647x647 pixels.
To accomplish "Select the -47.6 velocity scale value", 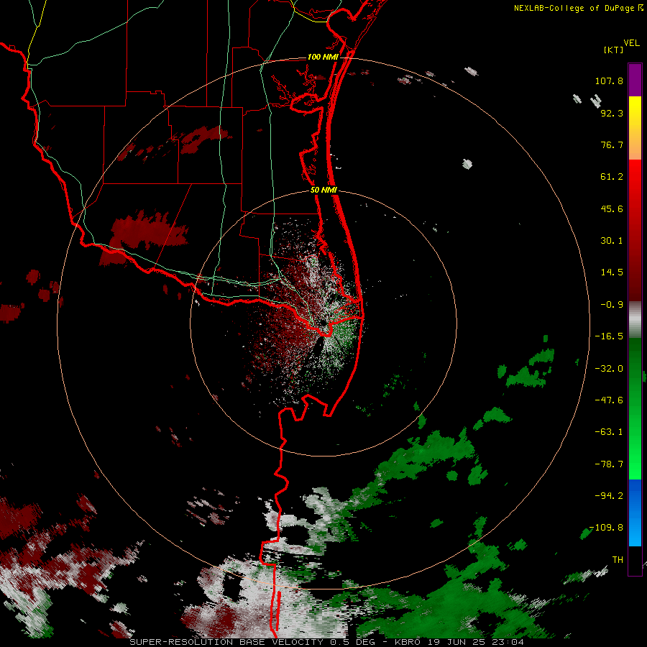I will coord(609,400).
